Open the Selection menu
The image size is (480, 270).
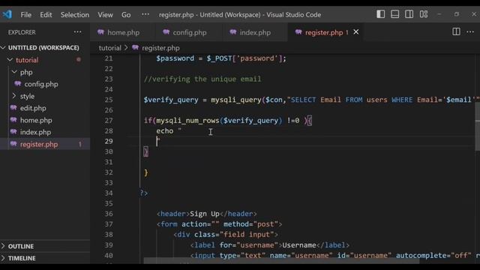pos(75,15)
